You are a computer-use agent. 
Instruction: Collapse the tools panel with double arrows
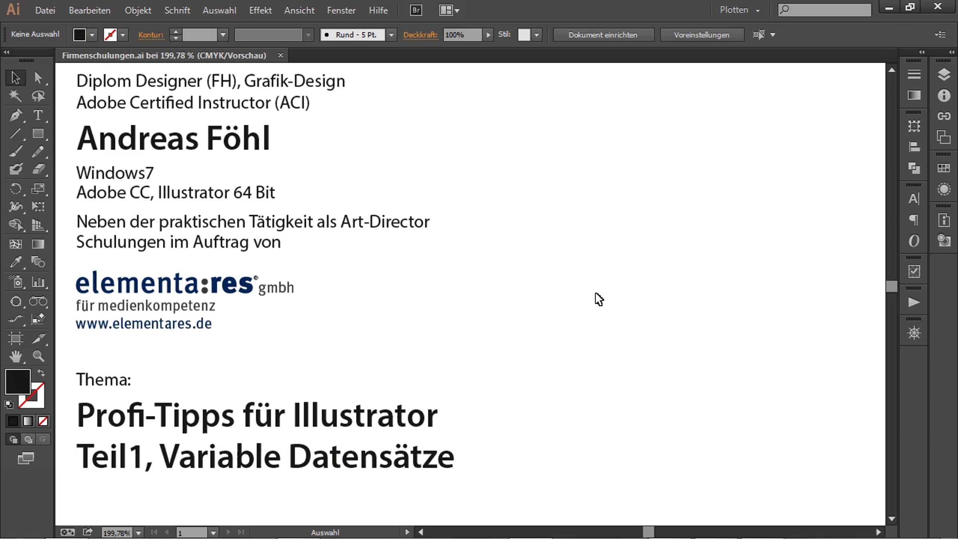6,52
